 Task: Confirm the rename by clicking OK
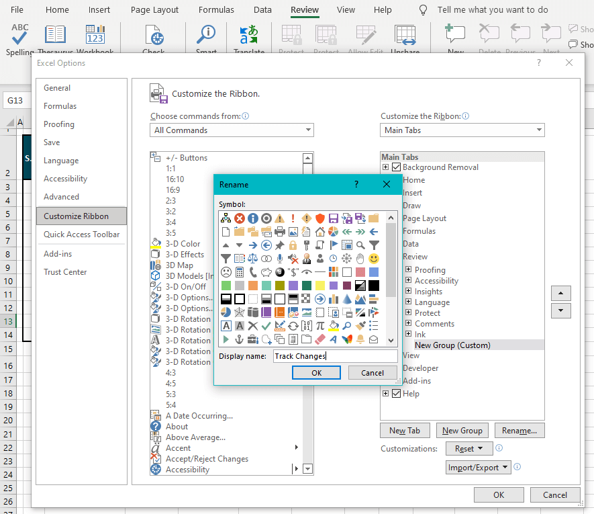(315, 372)
